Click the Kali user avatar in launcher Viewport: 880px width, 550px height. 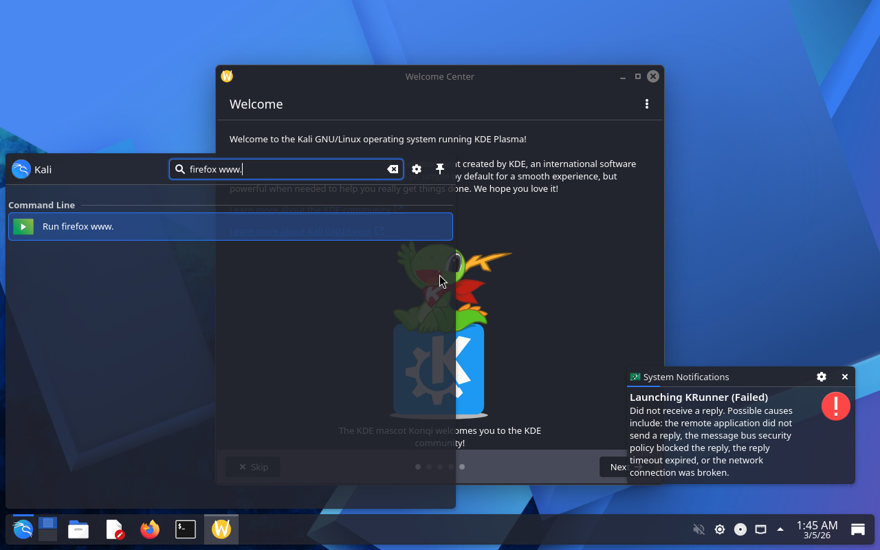tap(21, 169)
